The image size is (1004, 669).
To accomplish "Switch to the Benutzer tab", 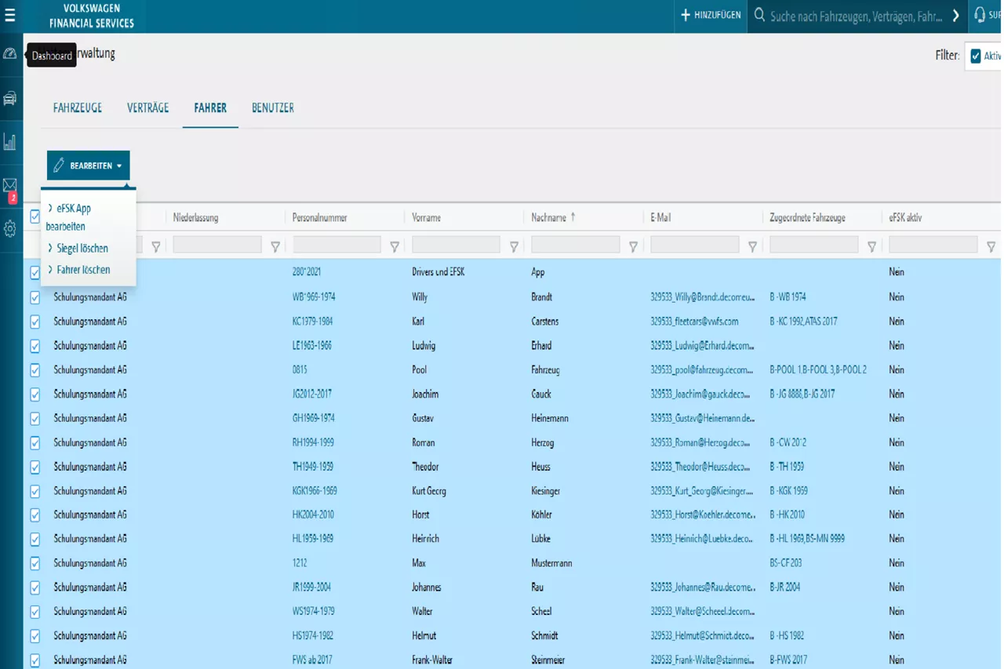I will (x=273, y=108).
